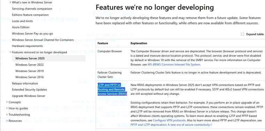Open Locks and limits page
The height and width of the screenshot is (131, 265).
coord(22,21)
